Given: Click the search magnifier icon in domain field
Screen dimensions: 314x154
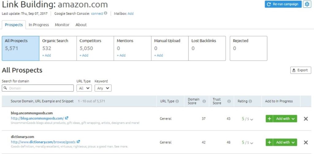Looking at the screenshot, I should pos(6,88).
